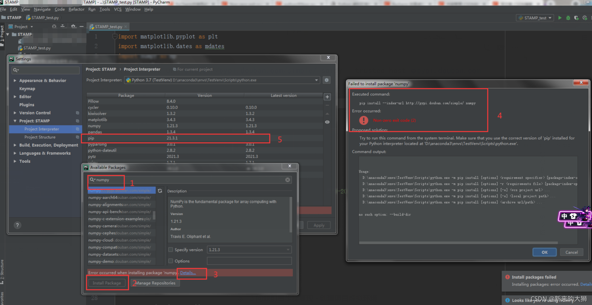Screen dimensions: 592x305
Task: Expand Appearance & Behavior settings
Action: point(15,80)
